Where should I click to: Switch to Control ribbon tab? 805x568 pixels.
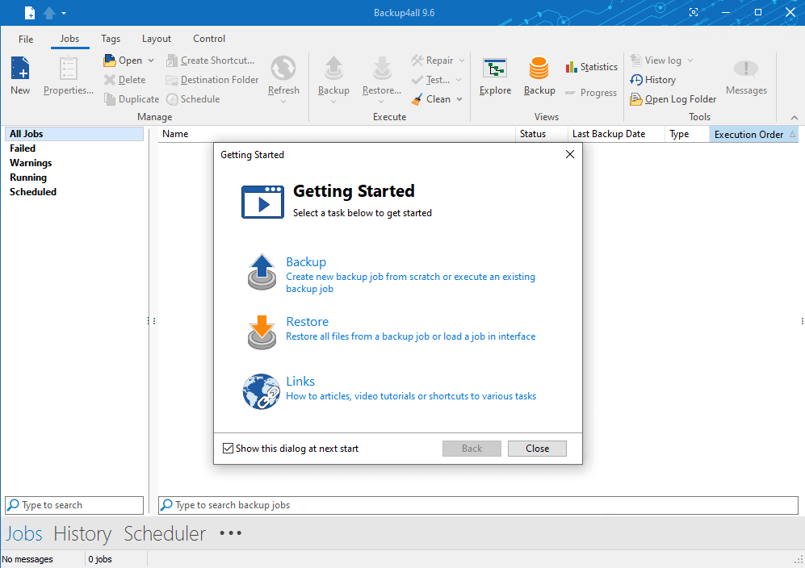(209, 39)
